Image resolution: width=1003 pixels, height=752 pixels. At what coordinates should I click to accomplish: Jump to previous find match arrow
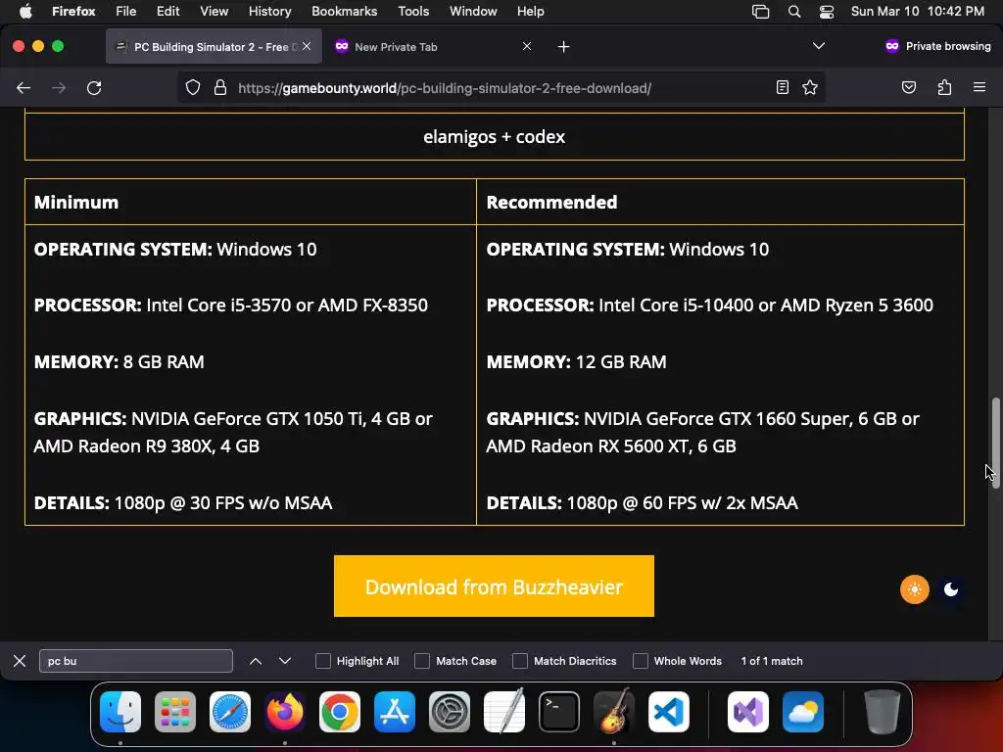click(x=256, y=661)
